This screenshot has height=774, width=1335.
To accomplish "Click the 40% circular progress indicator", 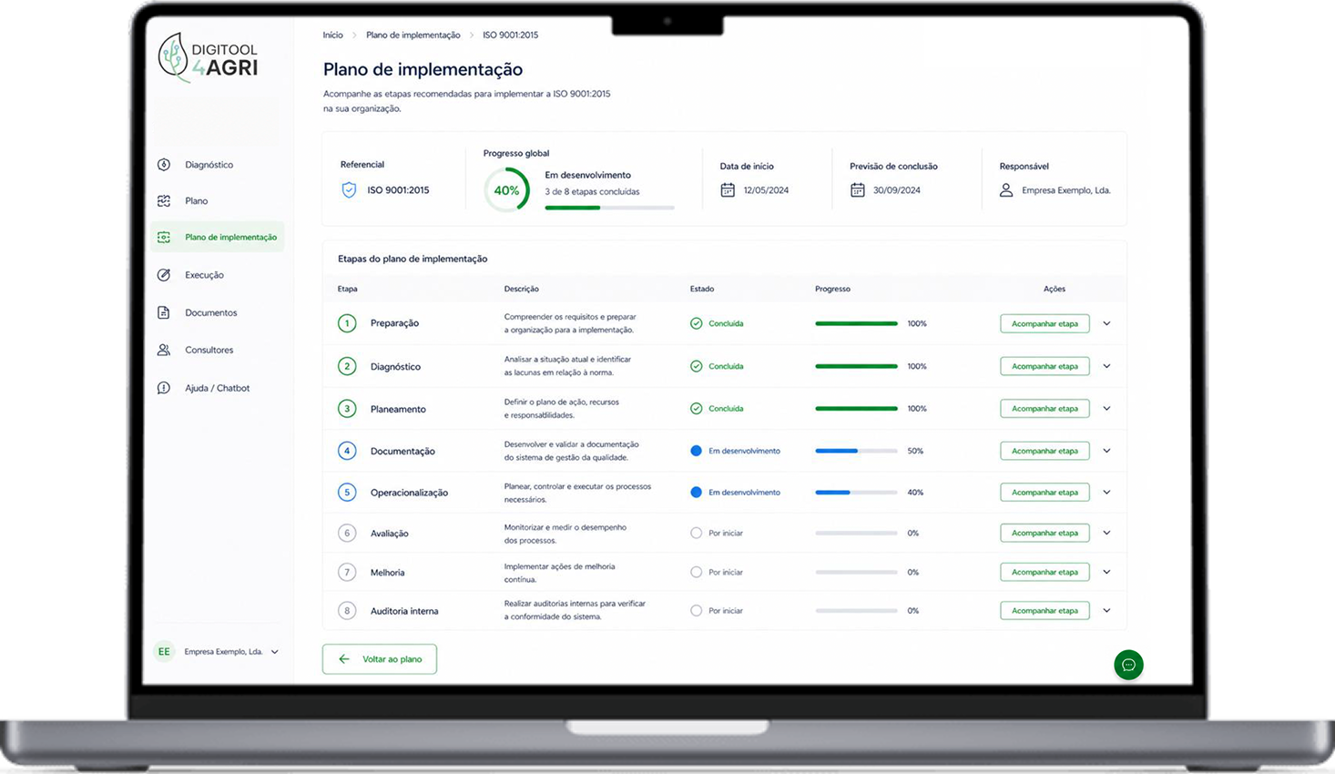I will [506, 190].
